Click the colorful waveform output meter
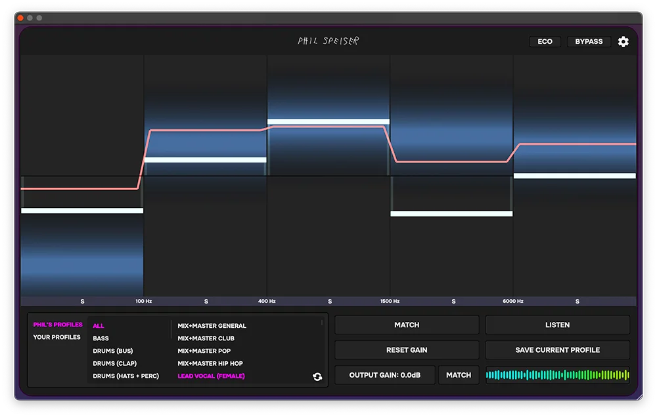Viewport: 657px width, 417px height. pos(557,374)
